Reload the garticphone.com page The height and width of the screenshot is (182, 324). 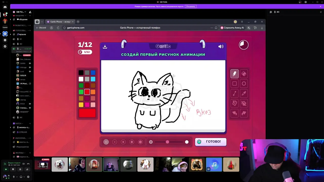pos(58,28)
